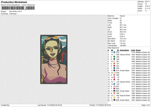This screenshot has height=107, width=151.
Task: Click the Color changes value 21
Action: pos(121,18)
